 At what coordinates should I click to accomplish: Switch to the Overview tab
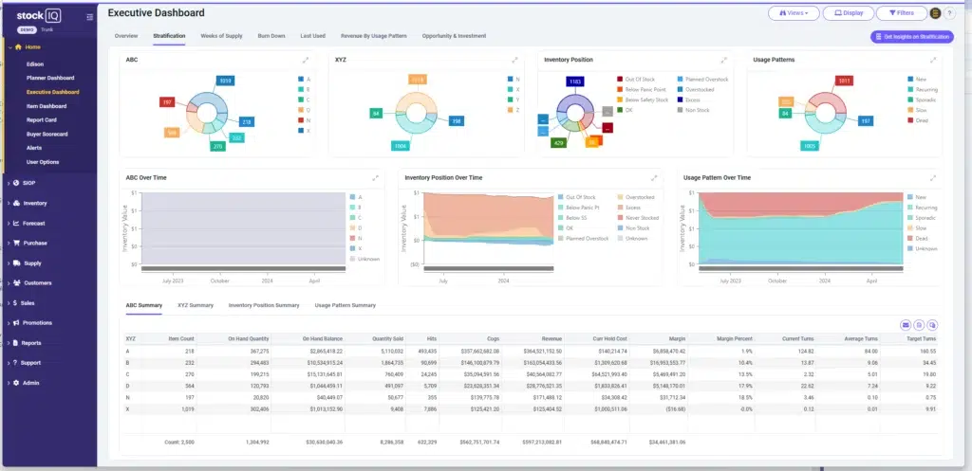click(x=126, y=36)
